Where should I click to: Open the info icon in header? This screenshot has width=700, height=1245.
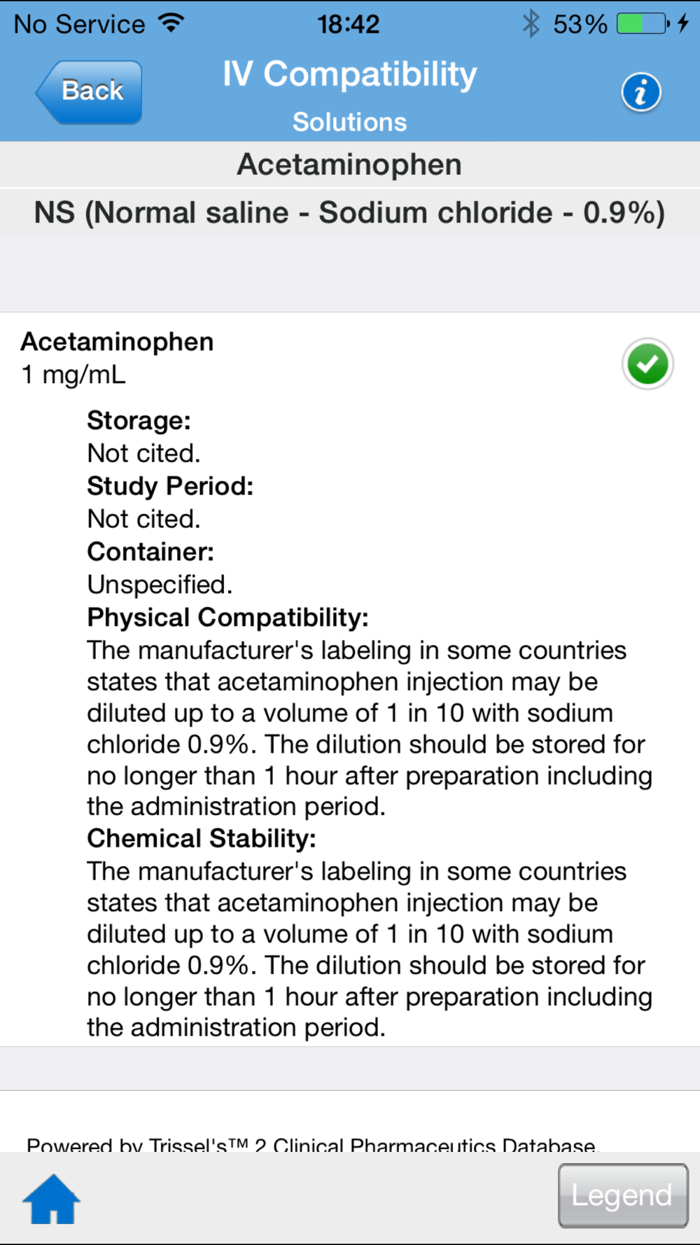640,92
